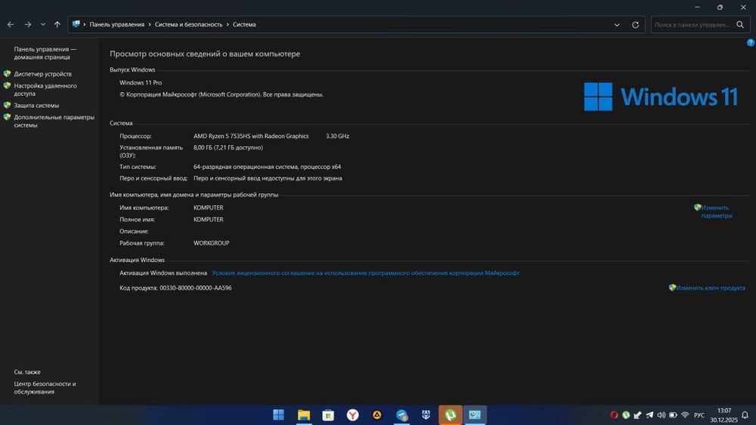Open the blue Help question mark

(751, 43)
